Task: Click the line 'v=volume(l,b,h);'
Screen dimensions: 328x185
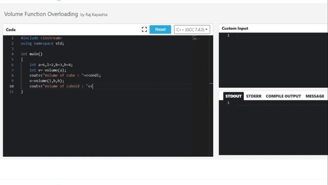Action: [x=47, y=81]
